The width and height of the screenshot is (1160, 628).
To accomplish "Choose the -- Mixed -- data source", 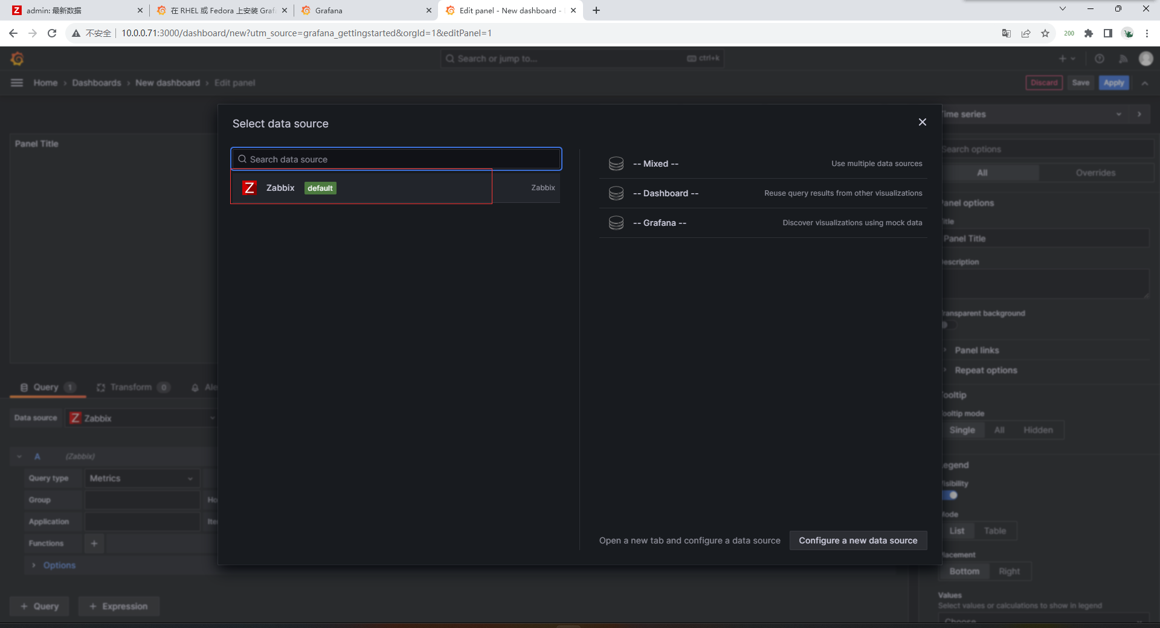I will coord(763,164).
